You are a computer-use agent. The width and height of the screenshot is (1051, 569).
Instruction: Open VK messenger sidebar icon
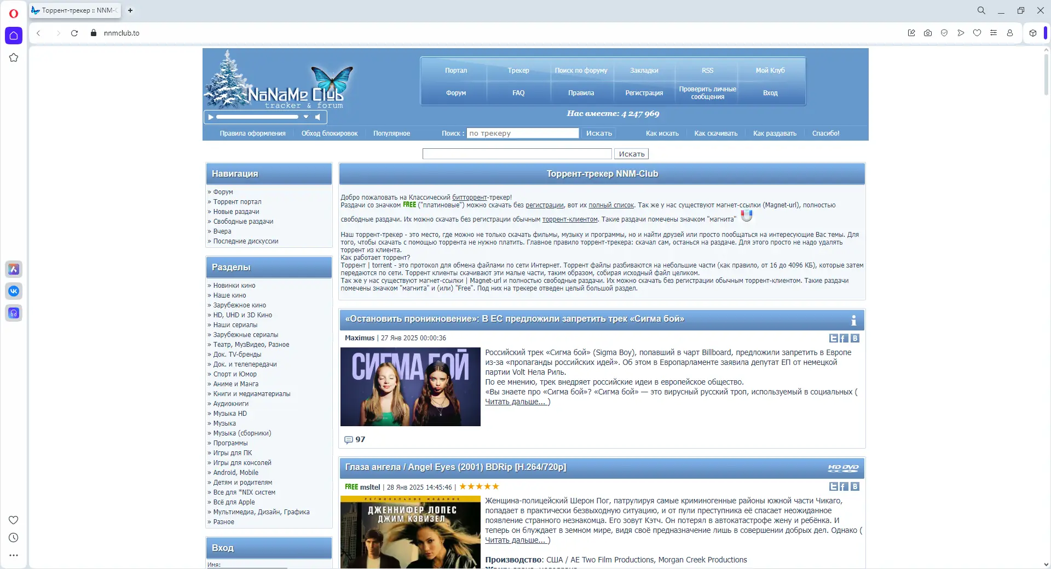point(14,291)
